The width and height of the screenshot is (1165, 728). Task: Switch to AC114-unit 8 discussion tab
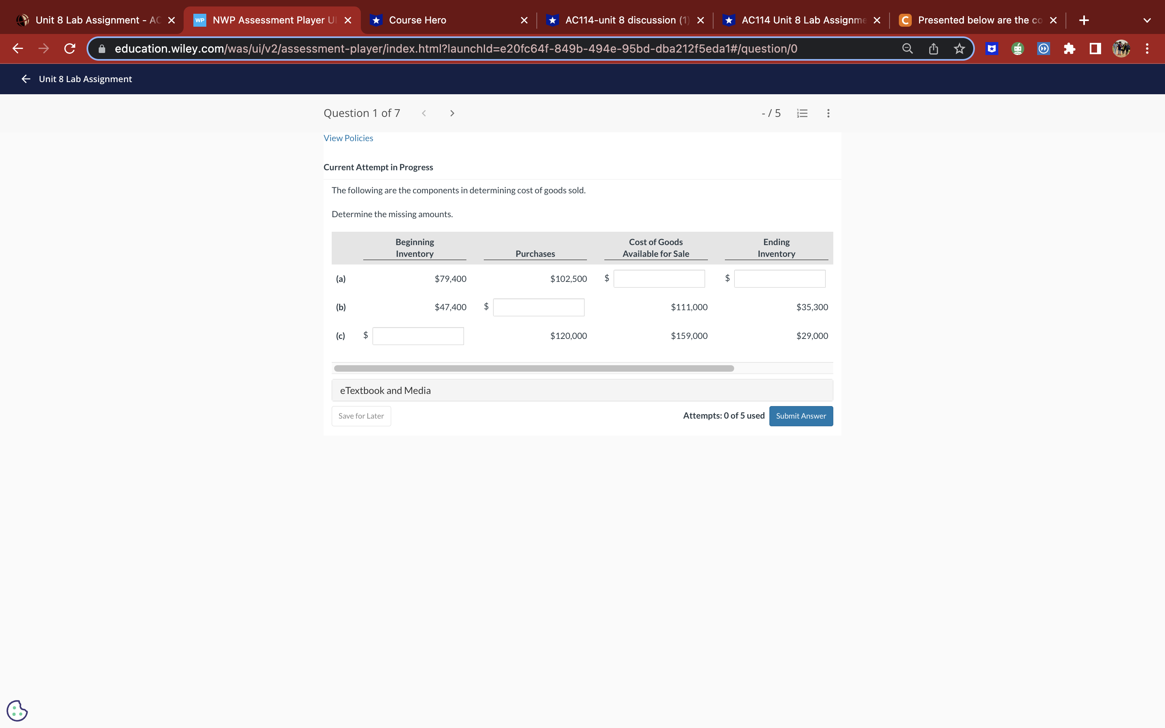(x=620, y=20)
